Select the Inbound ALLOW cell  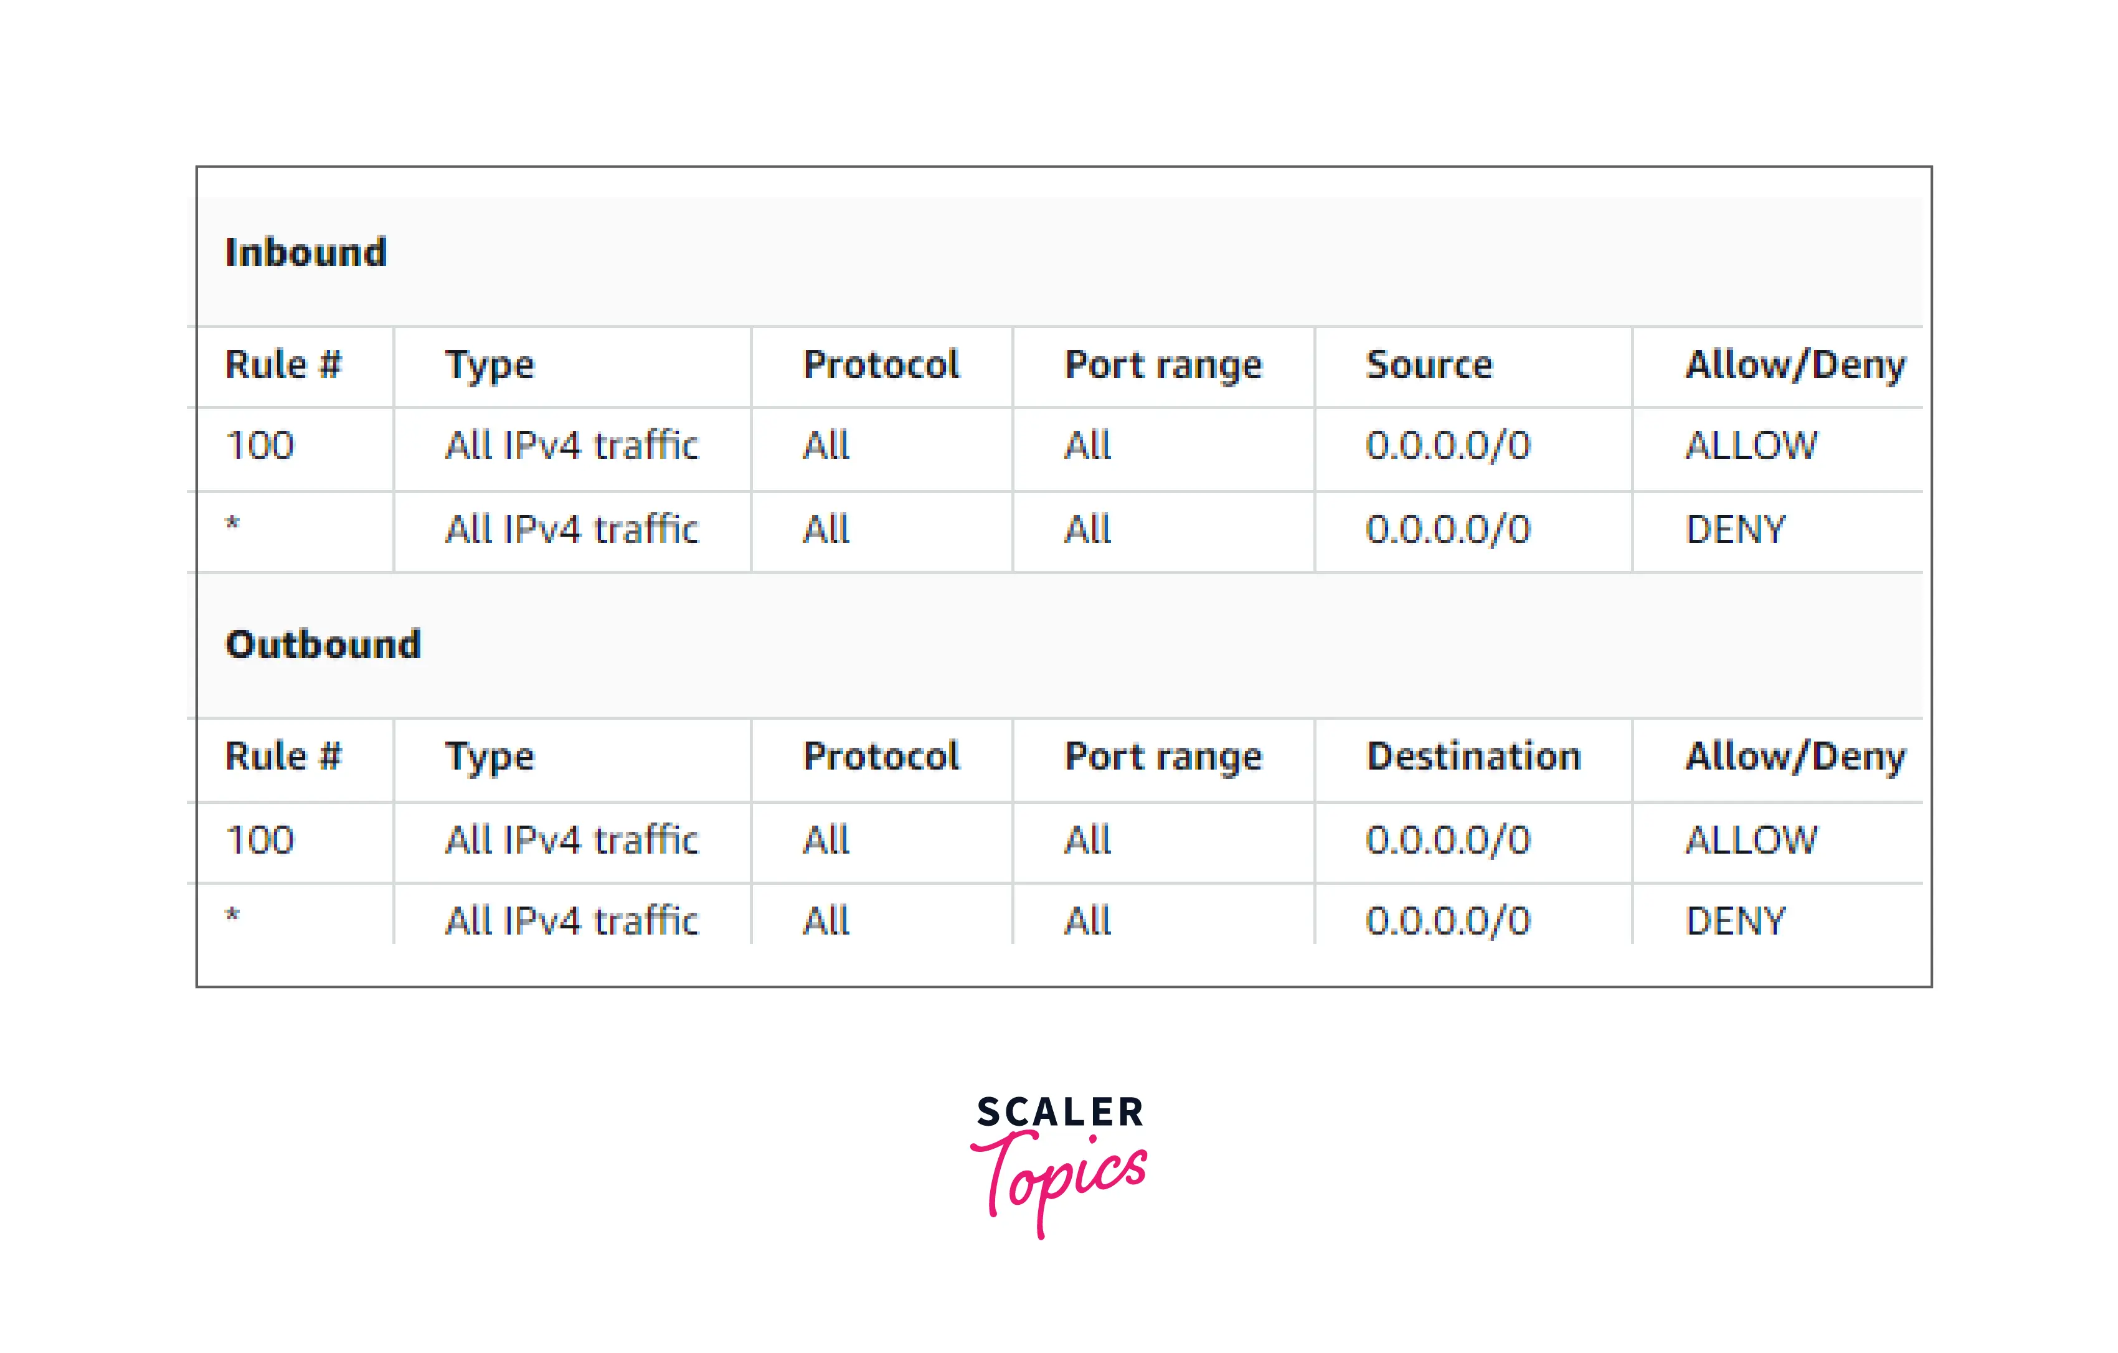click(1751, 446)
